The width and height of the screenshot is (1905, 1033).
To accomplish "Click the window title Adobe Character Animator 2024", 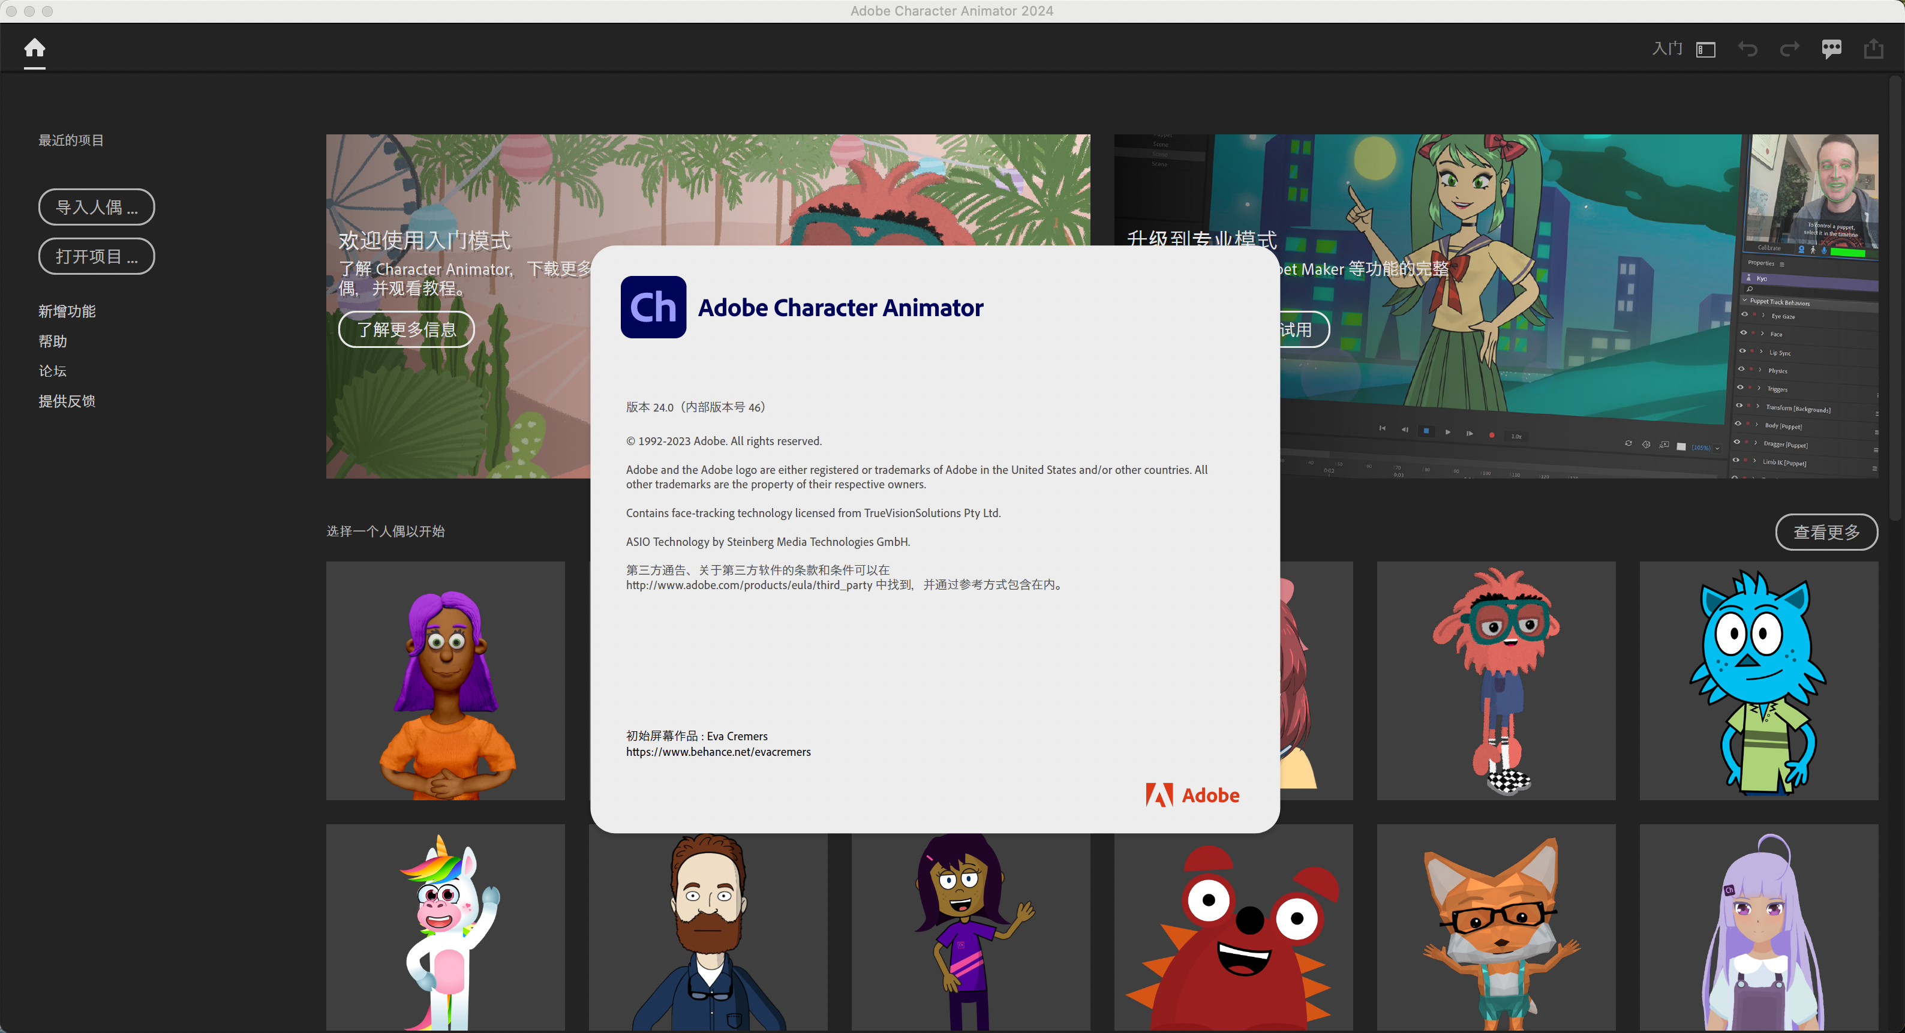I will click(952, 11).
